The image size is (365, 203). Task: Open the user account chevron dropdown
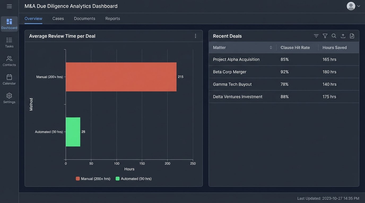click(x=359, y=6)
